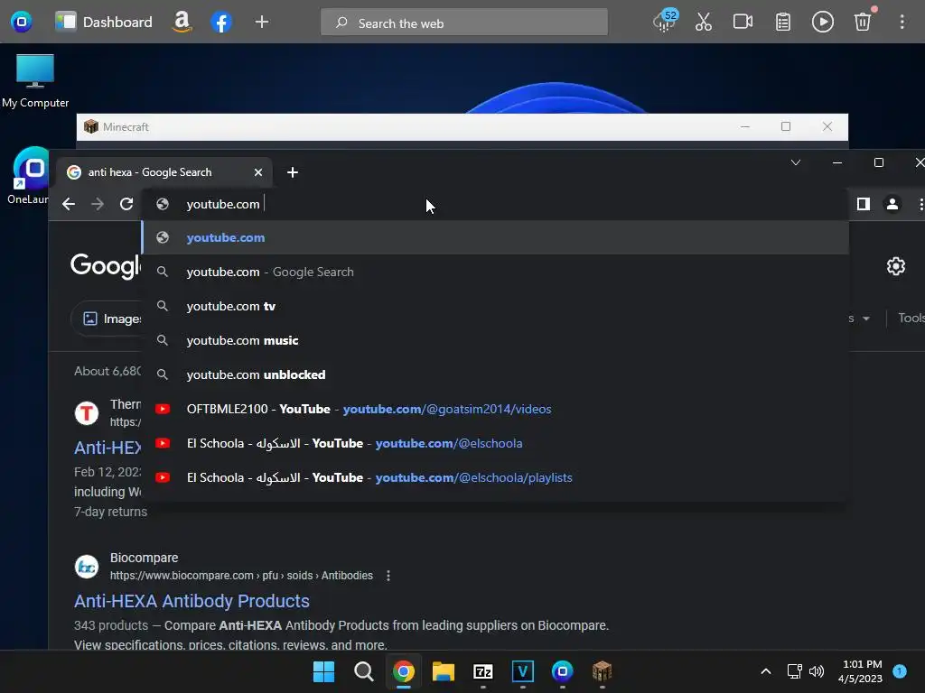Image resolution: width=925 pixels, height=693 pixels.
Task: Select Images search filter
Action: point(107,319)
